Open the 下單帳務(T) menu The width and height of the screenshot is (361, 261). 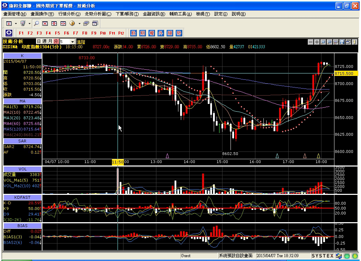pos(127,14)
